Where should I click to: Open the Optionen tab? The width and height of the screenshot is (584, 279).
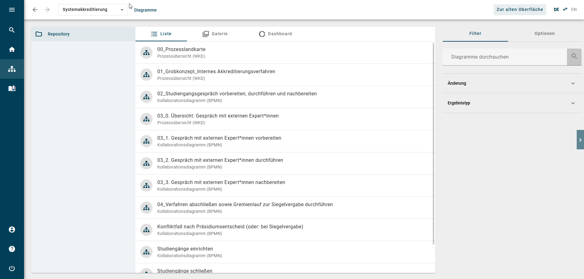click(544, 33)
